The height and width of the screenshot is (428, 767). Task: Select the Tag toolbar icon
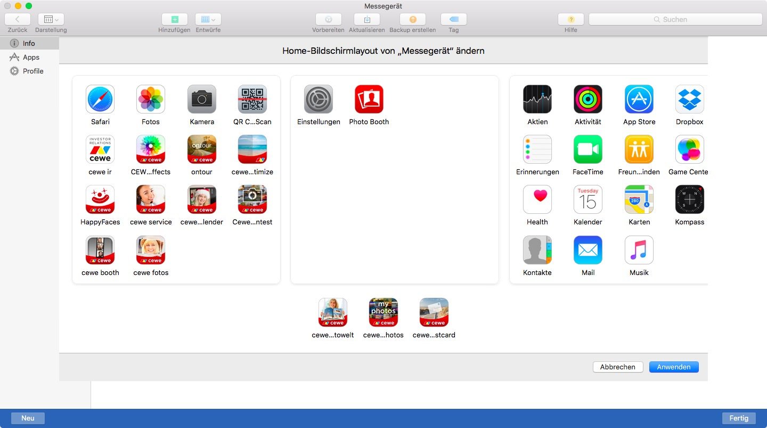coord(453,19)
